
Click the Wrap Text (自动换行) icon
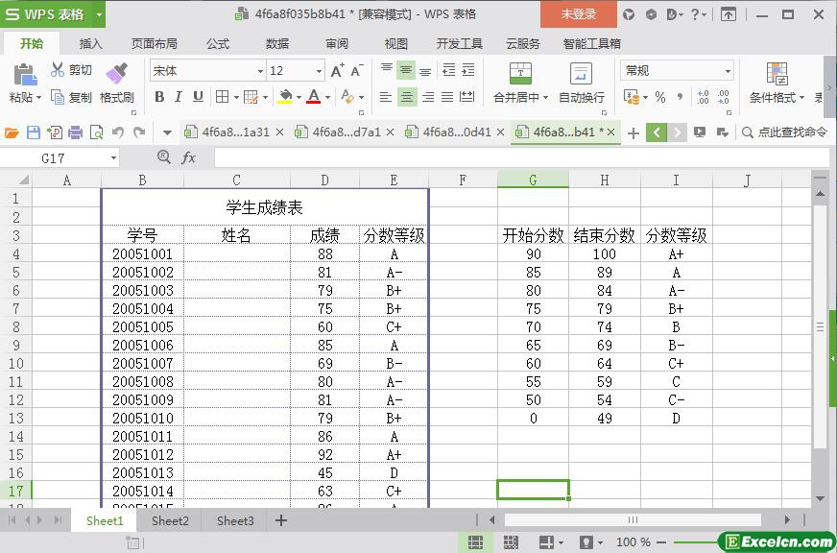(x=581, y=74)
